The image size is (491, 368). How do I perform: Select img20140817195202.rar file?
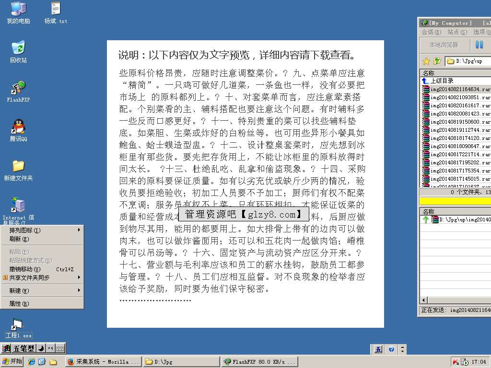point(456,162)
